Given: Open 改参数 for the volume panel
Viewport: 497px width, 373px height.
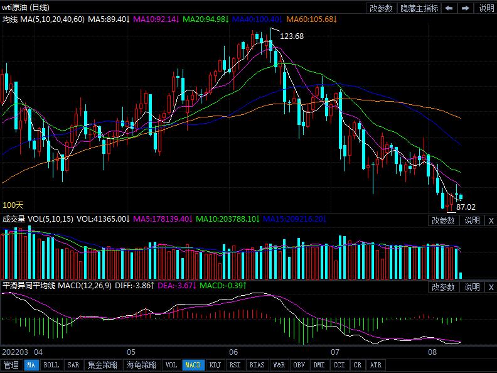Looking at the screenshot, I should tap(443, 220).
